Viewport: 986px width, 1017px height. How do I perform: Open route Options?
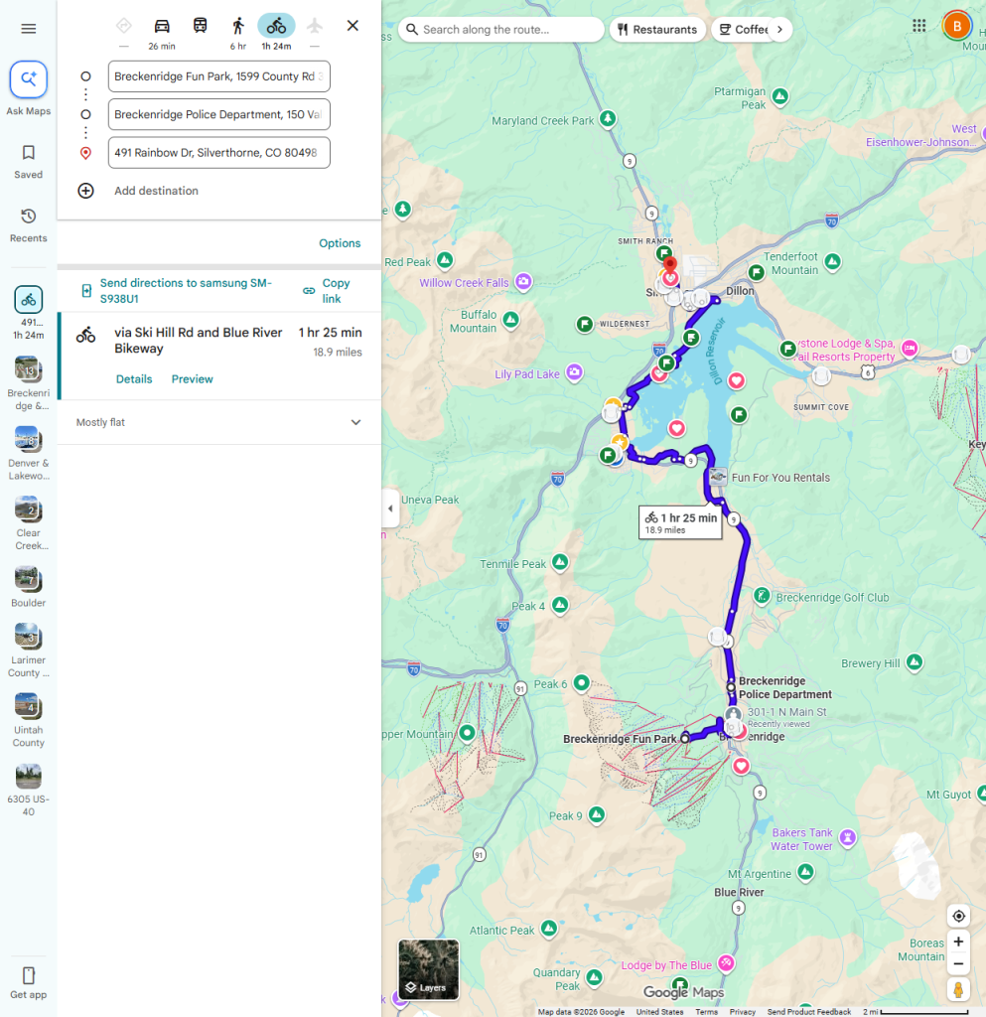[x=340, y=243]
